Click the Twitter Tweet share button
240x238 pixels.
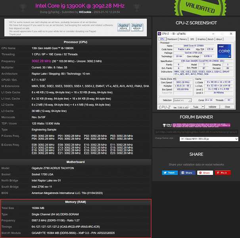click(x=170, y=173)
